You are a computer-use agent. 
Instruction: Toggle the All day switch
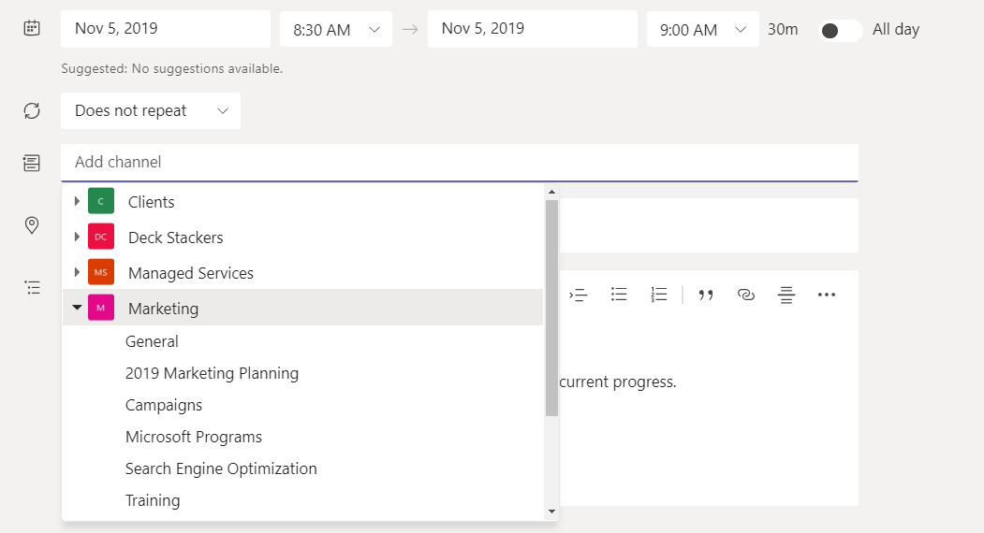(x=840, y=30)
